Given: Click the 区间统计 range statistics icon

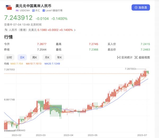Looking at the screenshot, I should 119,57.
